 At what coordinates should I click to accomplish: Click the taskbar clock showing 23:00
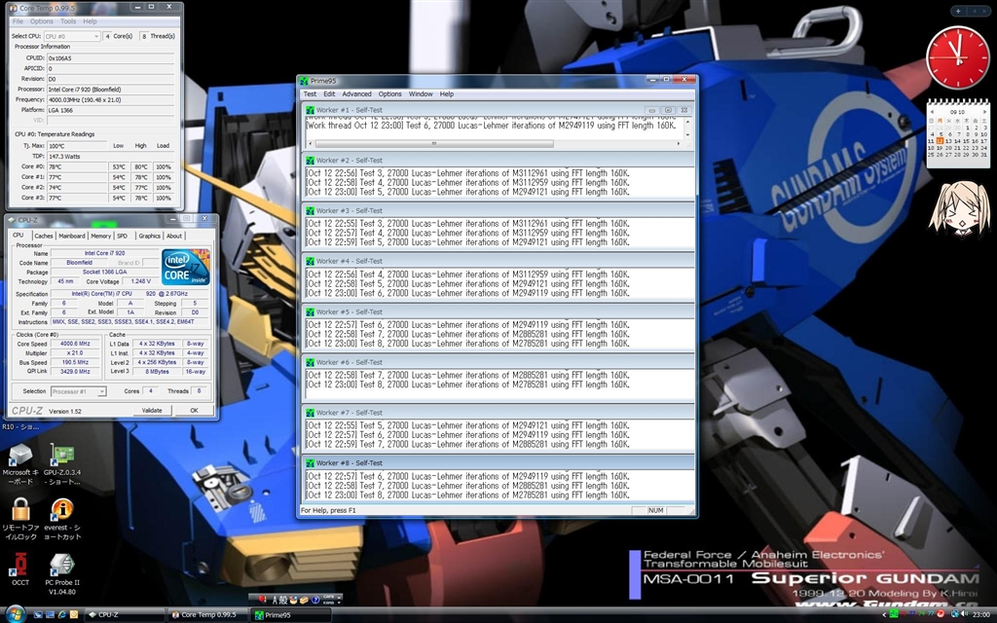(x=981, y=614)
